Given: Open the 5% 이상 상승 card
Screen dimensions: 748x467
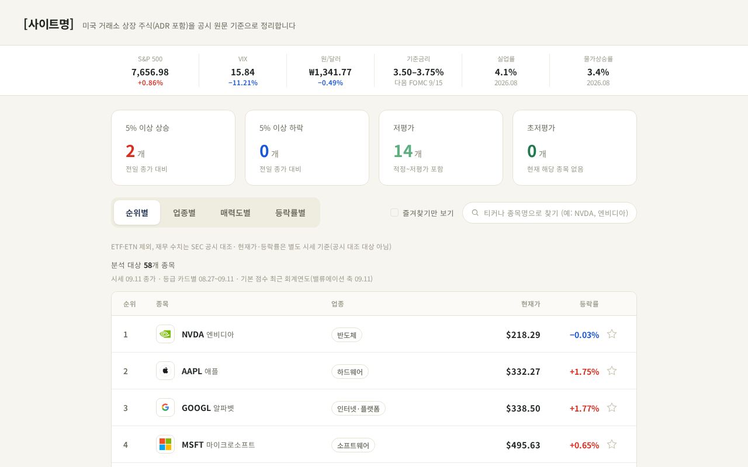Looking at the screenshot, I should click(x=173, y=148).
